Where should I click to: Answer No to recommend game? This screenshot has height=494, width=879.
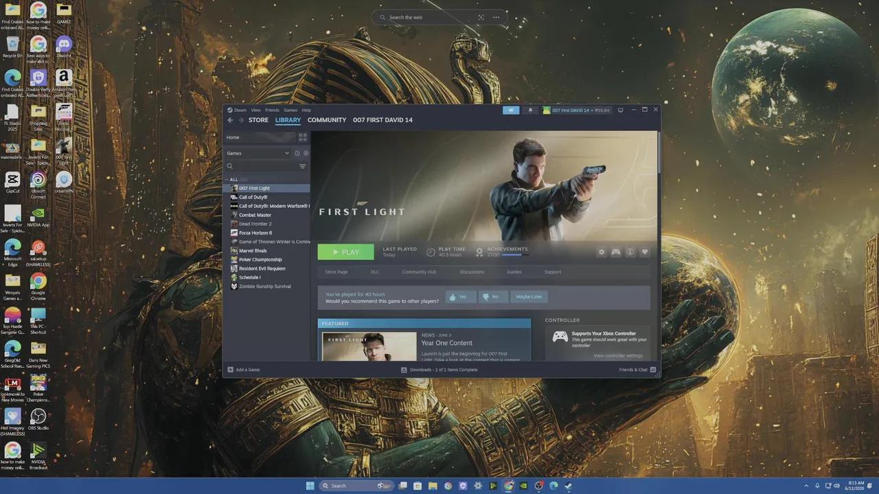pyautogui.click(x=492, y=296)
